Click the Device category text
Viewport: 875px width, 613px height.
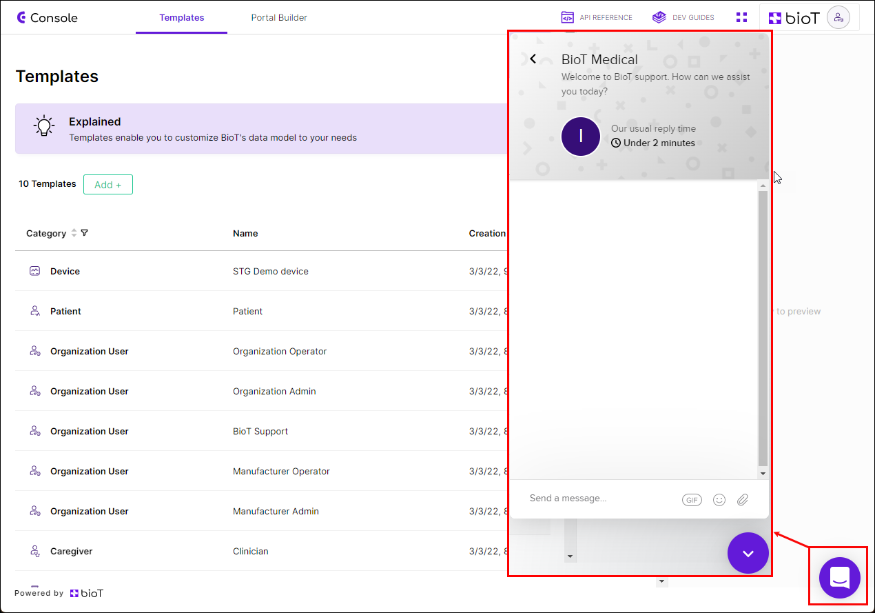(x=65, y=271)
